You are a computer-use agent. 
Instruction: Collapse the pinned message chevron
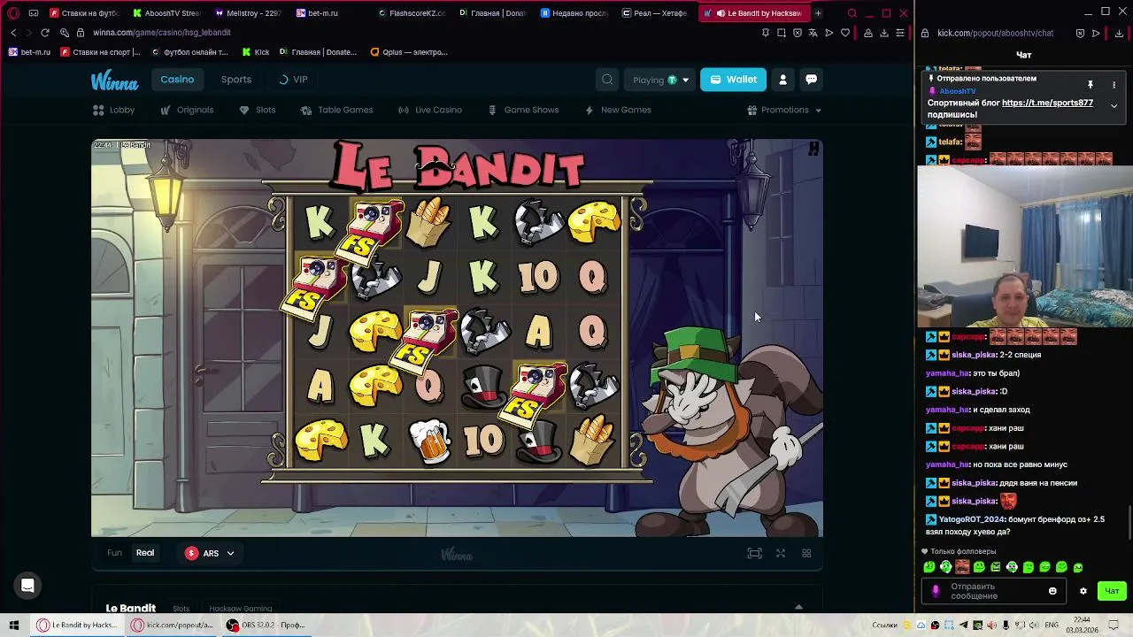[1114, 105]
